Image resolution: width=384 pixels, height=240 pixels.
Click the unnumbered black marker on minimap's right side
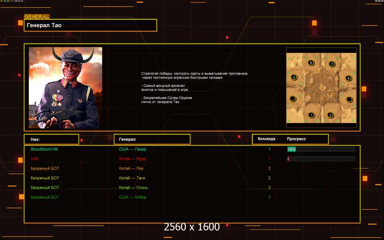349,100
